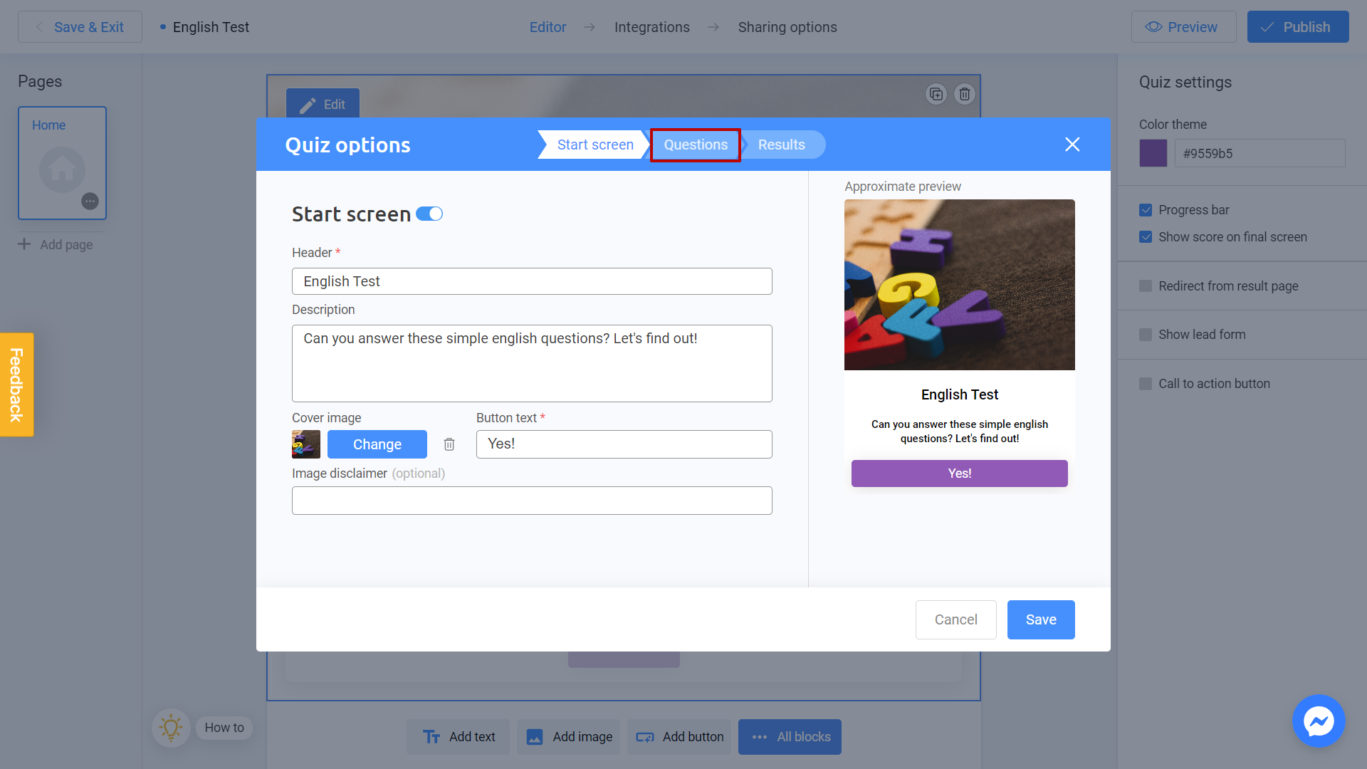Click the Header text input field
Viewport: 1367px width, 769px height.
point(533,280)
